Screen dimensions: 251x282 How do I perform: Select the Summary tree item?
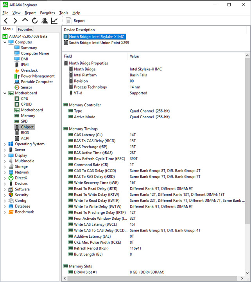(29, 48)
